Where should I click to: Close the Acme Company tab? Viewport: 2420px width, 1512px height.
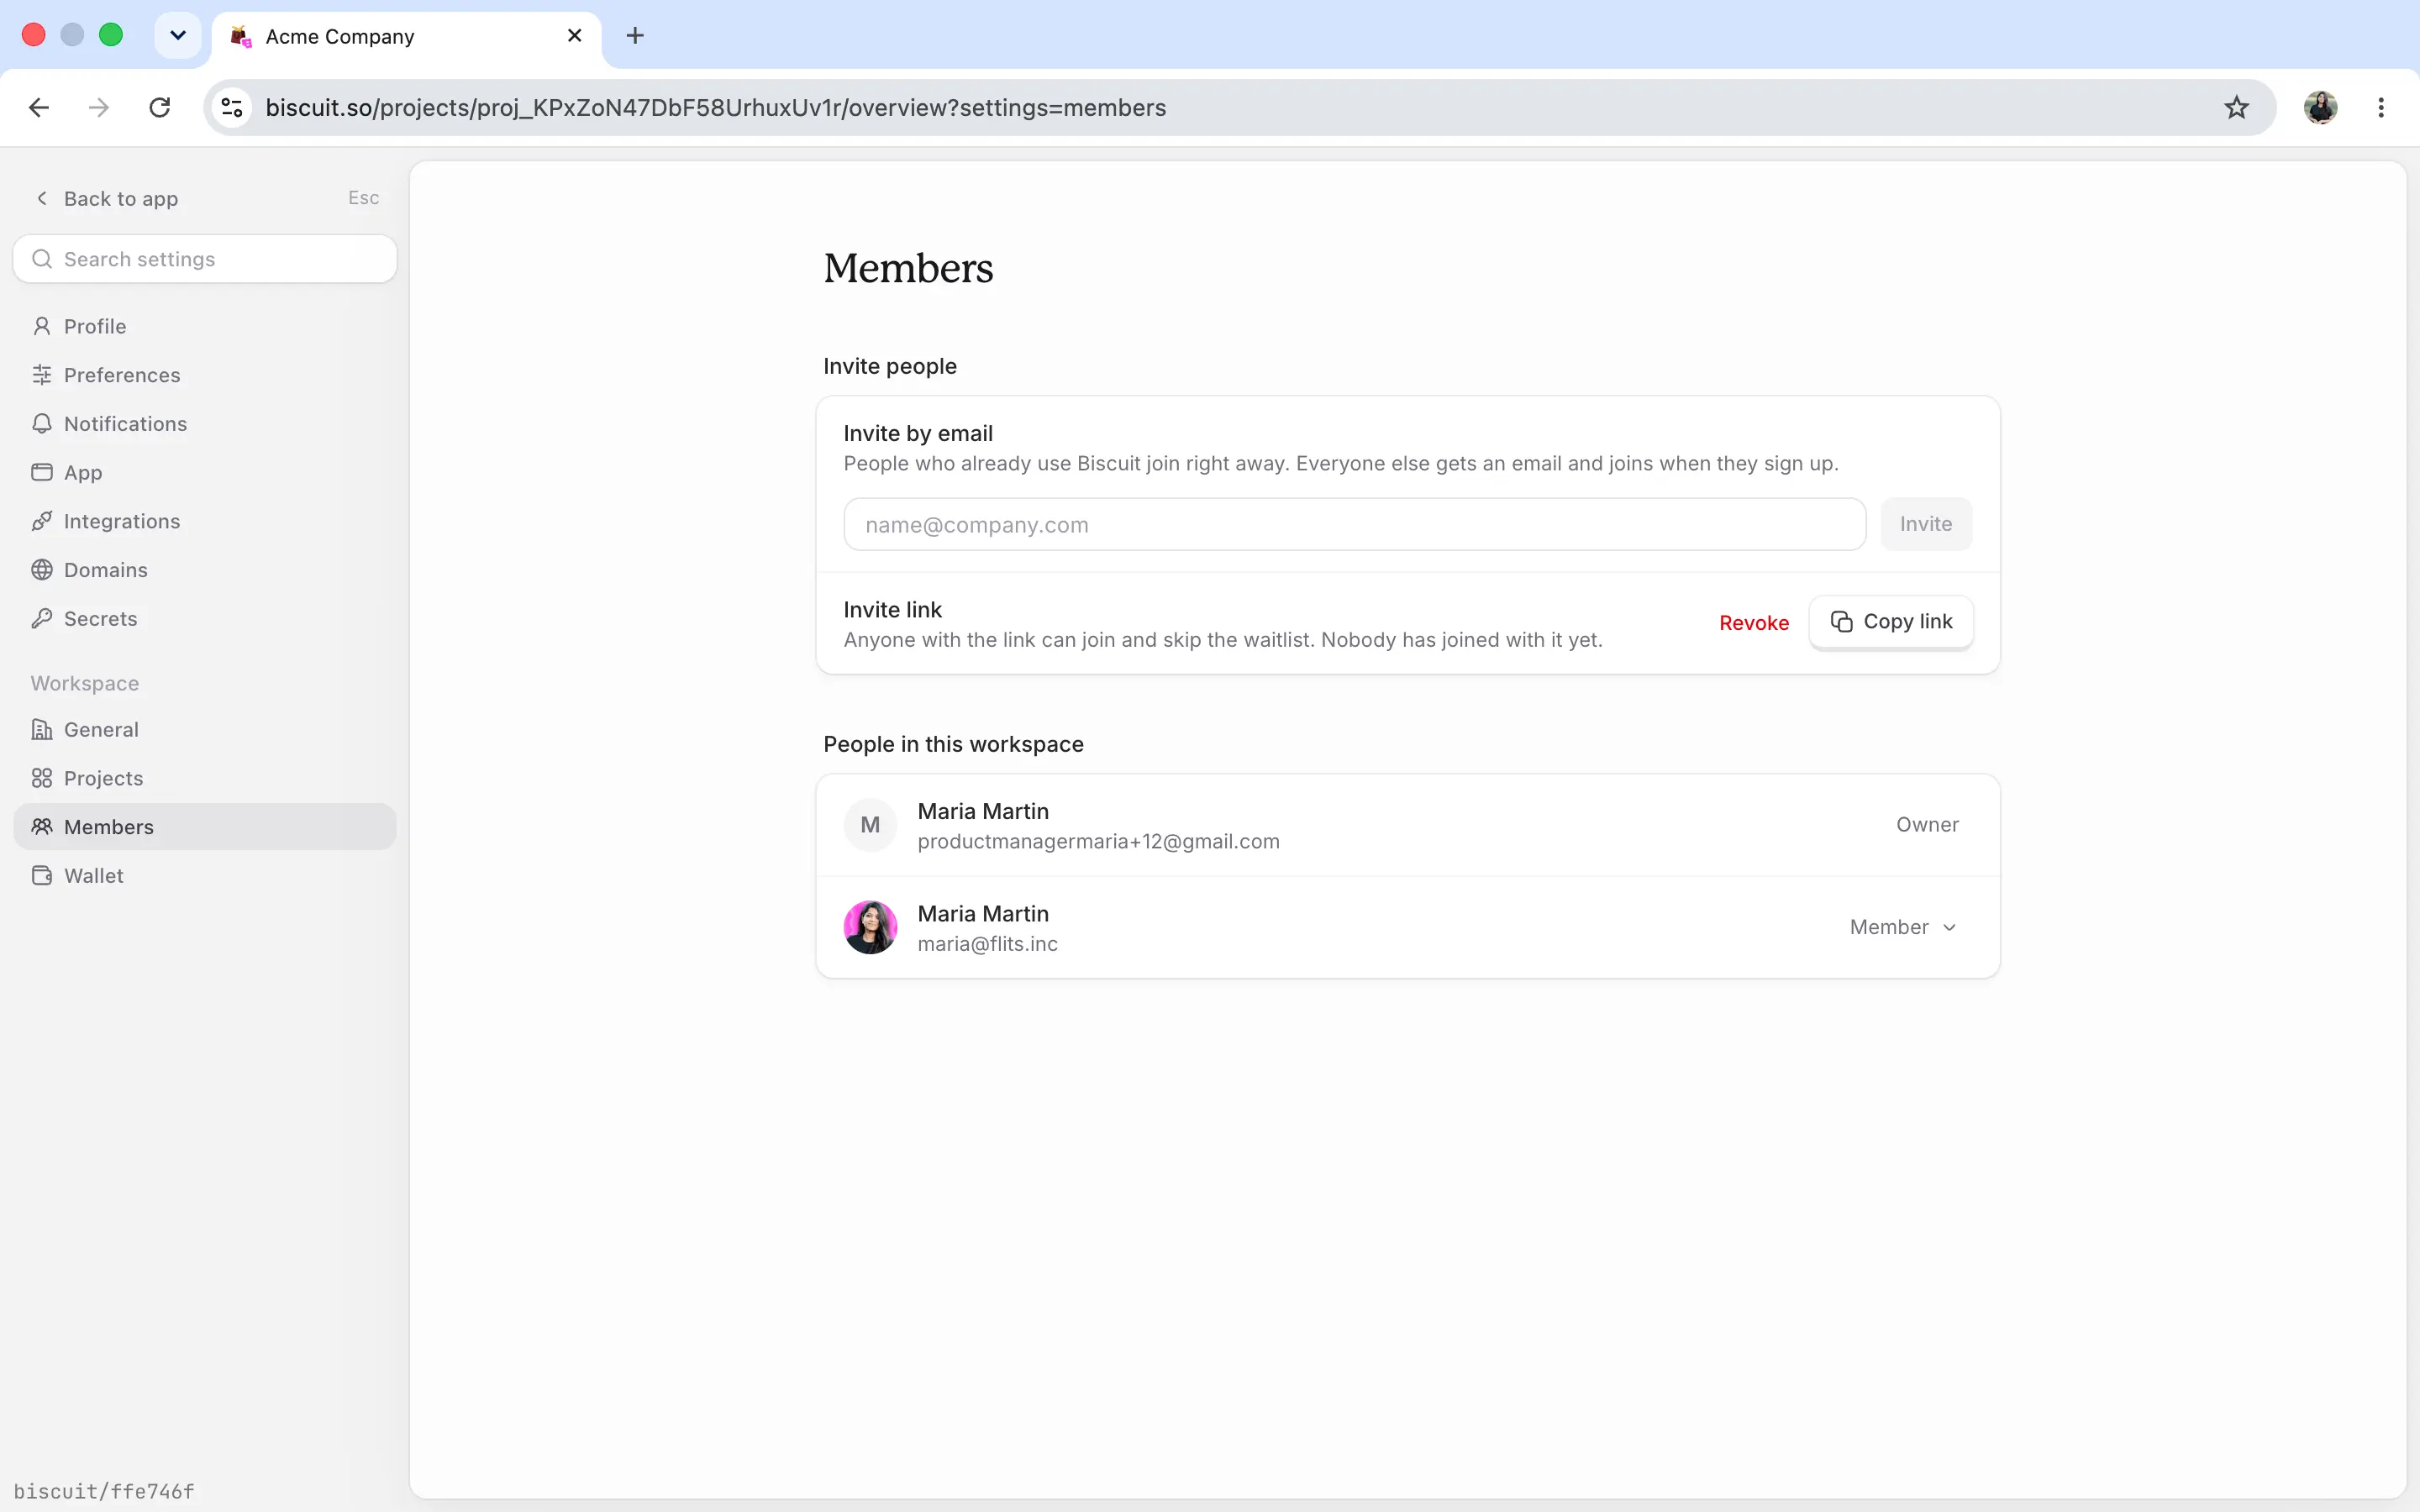(x=574, y=36)
